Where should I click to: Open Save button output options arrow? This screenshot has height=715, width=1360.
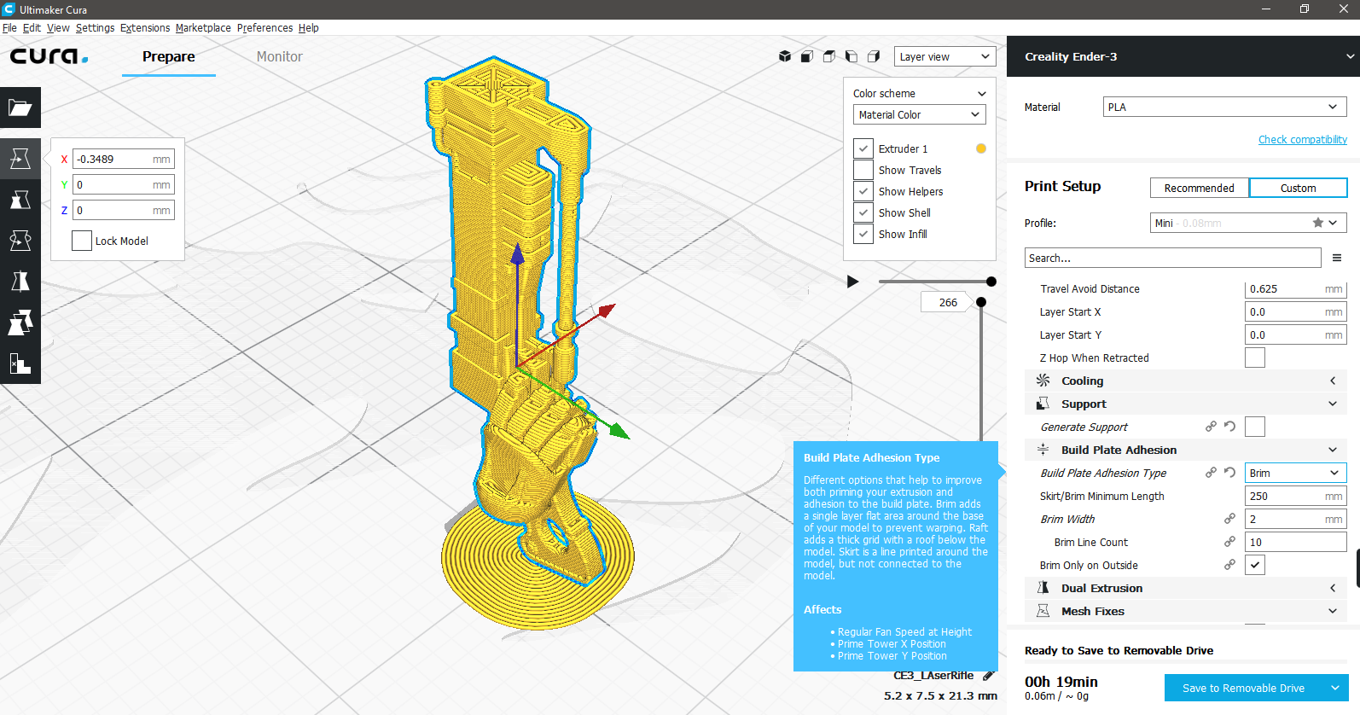coord(1335,688)
